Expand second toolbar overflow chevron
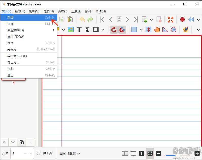This screenshot has height=160, width=202. pyautogui.click(x=198, y=30)
